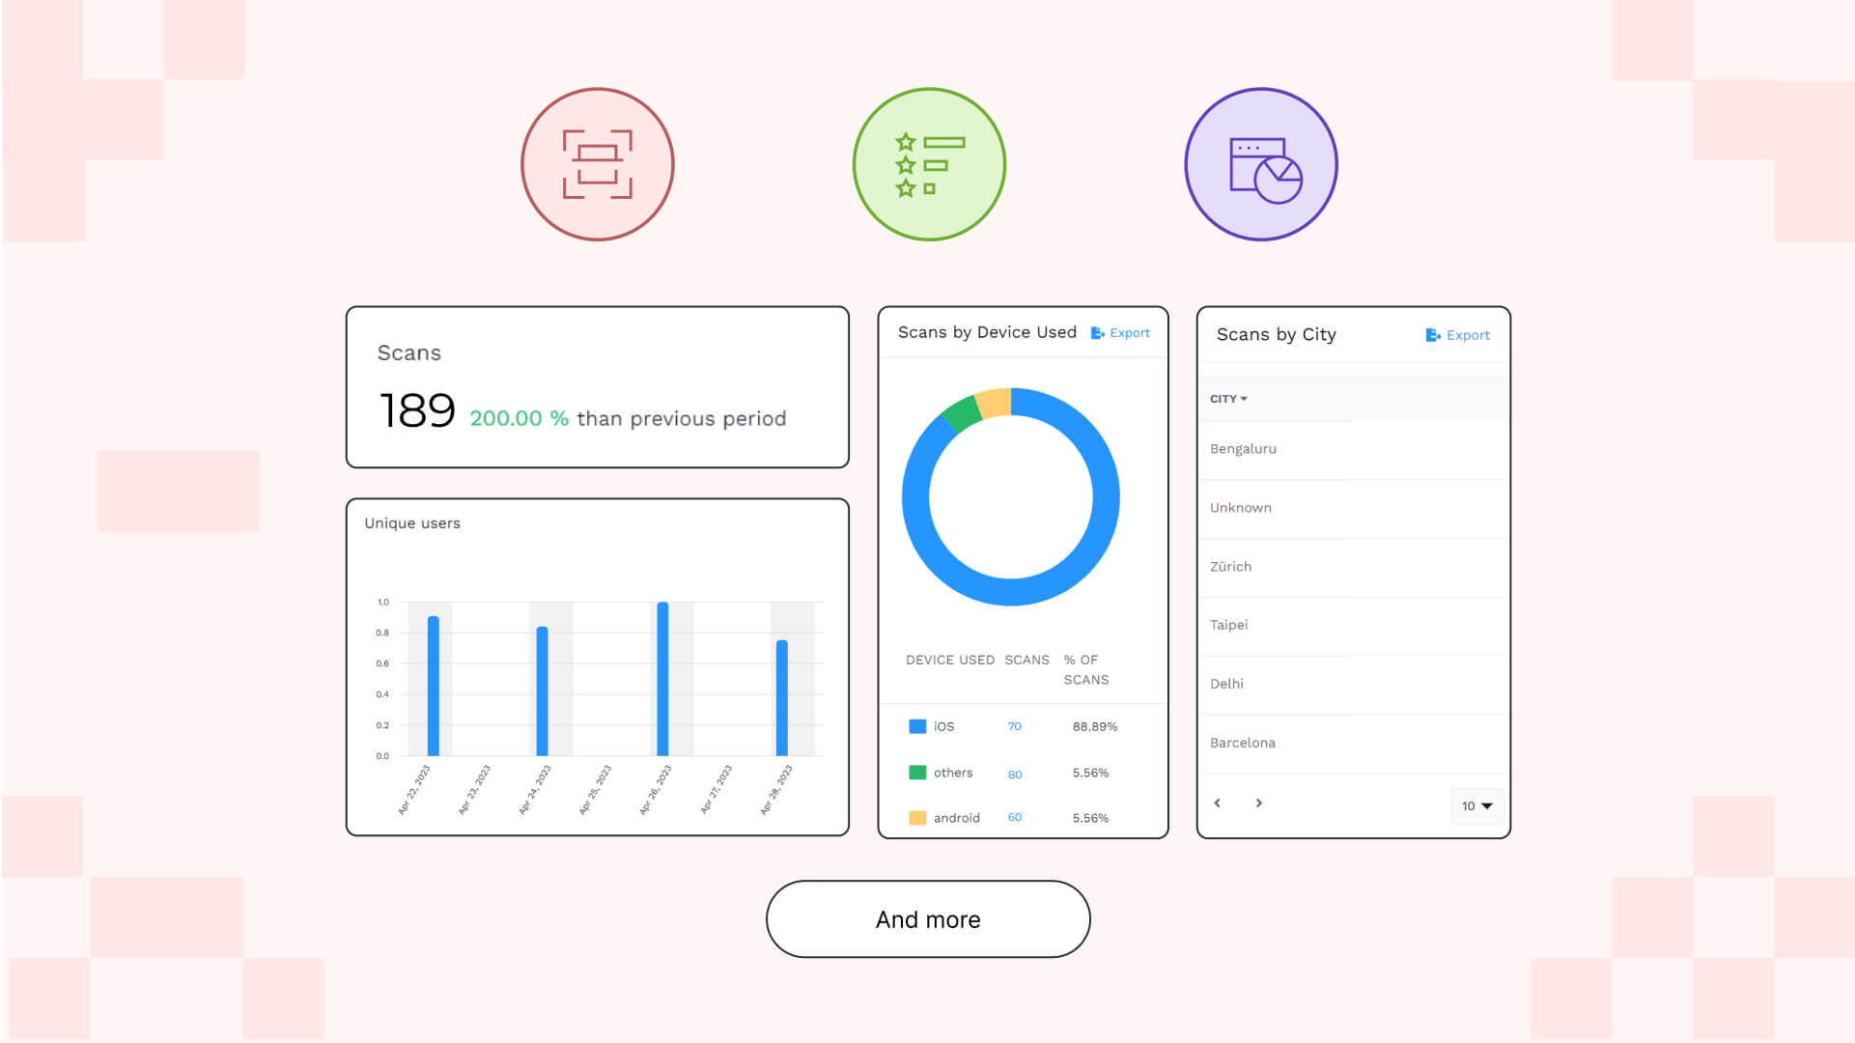Click the ratings and features list icon
This screenshot has height=1043, width=1855.
(927, 163)
